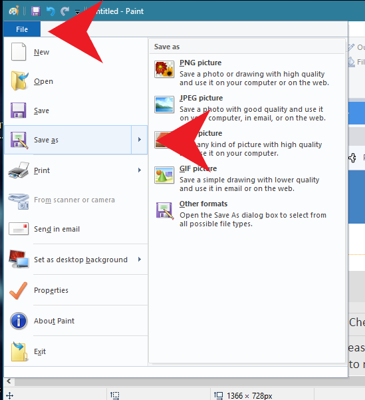The width and height of the screenshot is (365, 400).
Task: Click the selection size icon in status bar
Action: [115, 395]
